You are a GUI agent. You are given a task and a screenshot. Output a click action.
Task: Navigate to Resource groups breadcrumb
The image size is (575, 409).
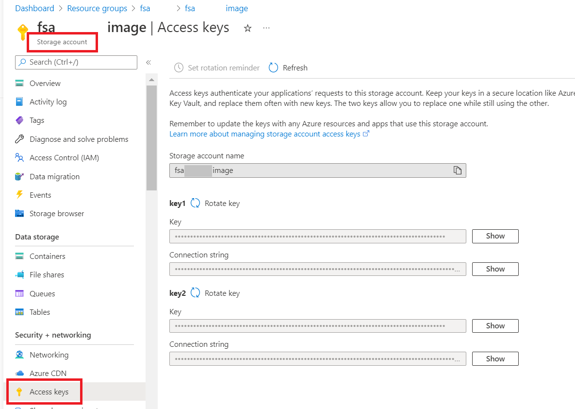(x=97, y=9)
